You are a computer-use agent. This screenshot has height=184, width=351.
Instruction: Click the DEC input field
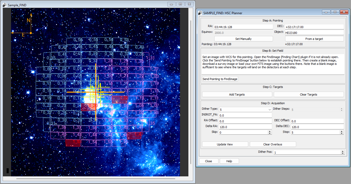314,27
